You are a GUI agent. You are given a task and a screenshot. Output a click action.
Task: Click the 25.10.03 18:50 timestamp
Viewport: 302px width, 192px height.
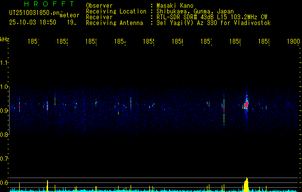click(33, 23)
